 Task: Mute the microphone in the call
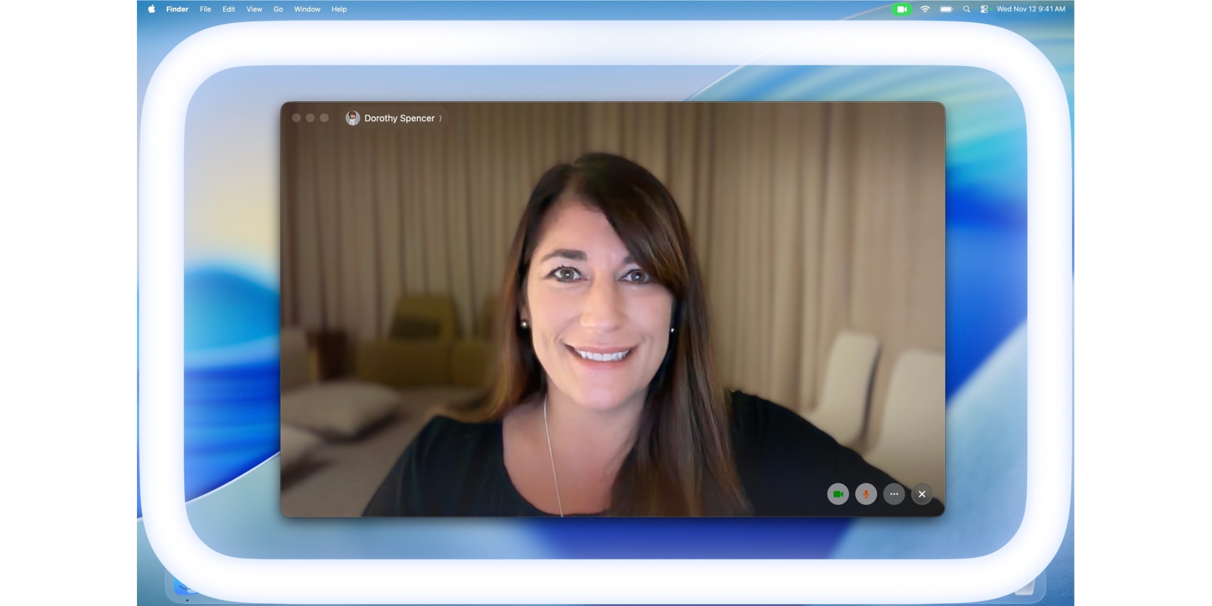click(x=866, y=494)
